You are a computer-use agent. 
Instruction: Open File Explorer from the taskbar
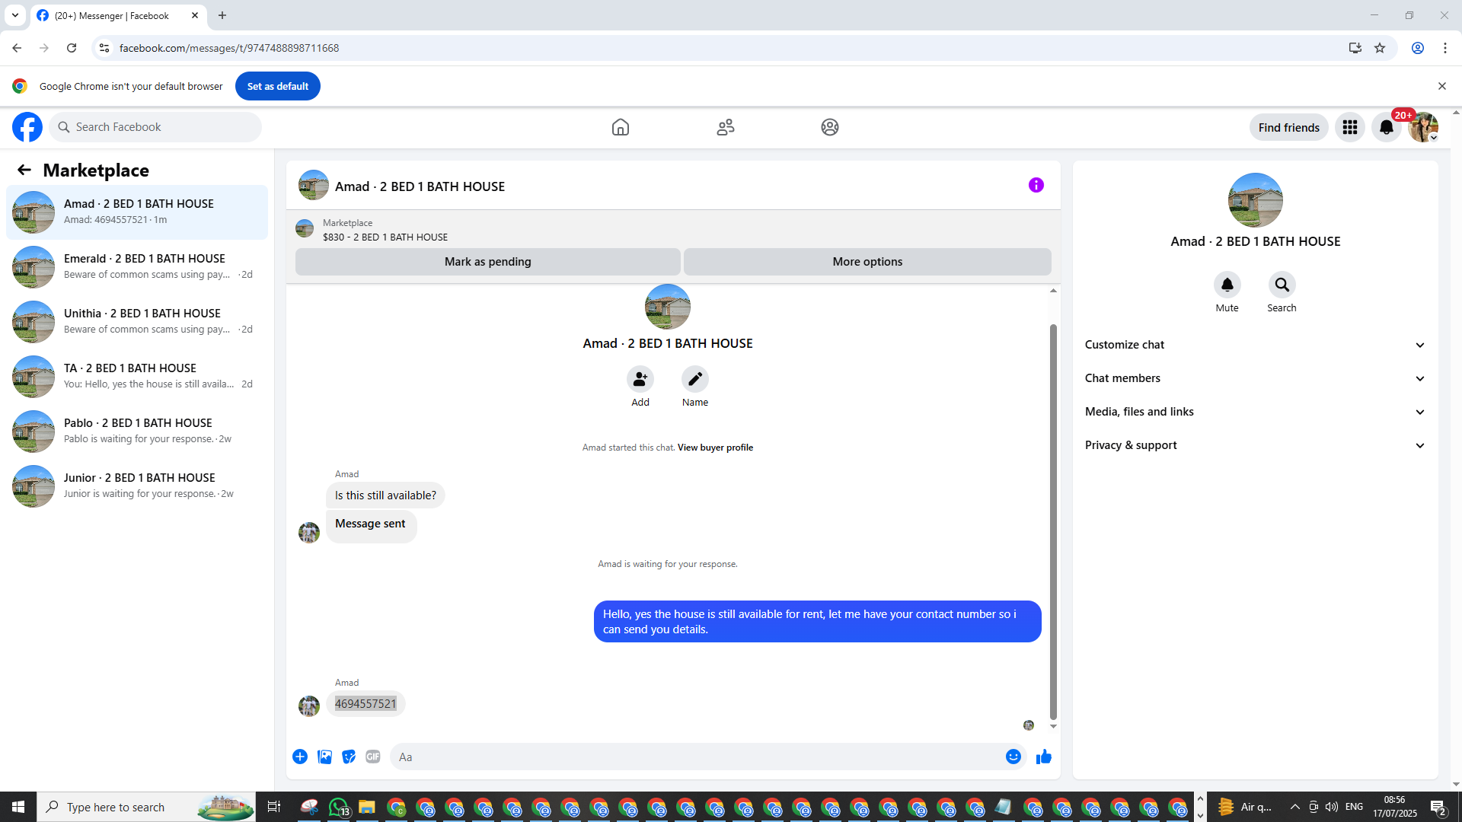[367, 807]
